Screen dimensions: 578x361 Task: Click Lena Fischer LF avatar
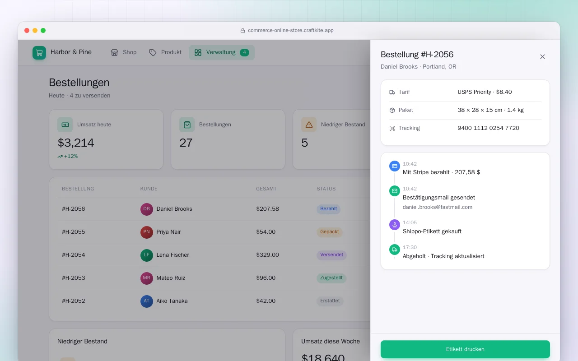coord(147,255)
